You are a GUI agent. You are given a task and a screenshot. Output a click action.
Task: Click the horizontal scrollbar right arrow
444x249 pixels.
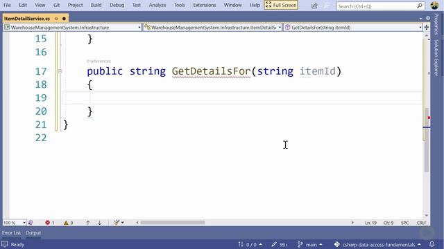(352, 223)
